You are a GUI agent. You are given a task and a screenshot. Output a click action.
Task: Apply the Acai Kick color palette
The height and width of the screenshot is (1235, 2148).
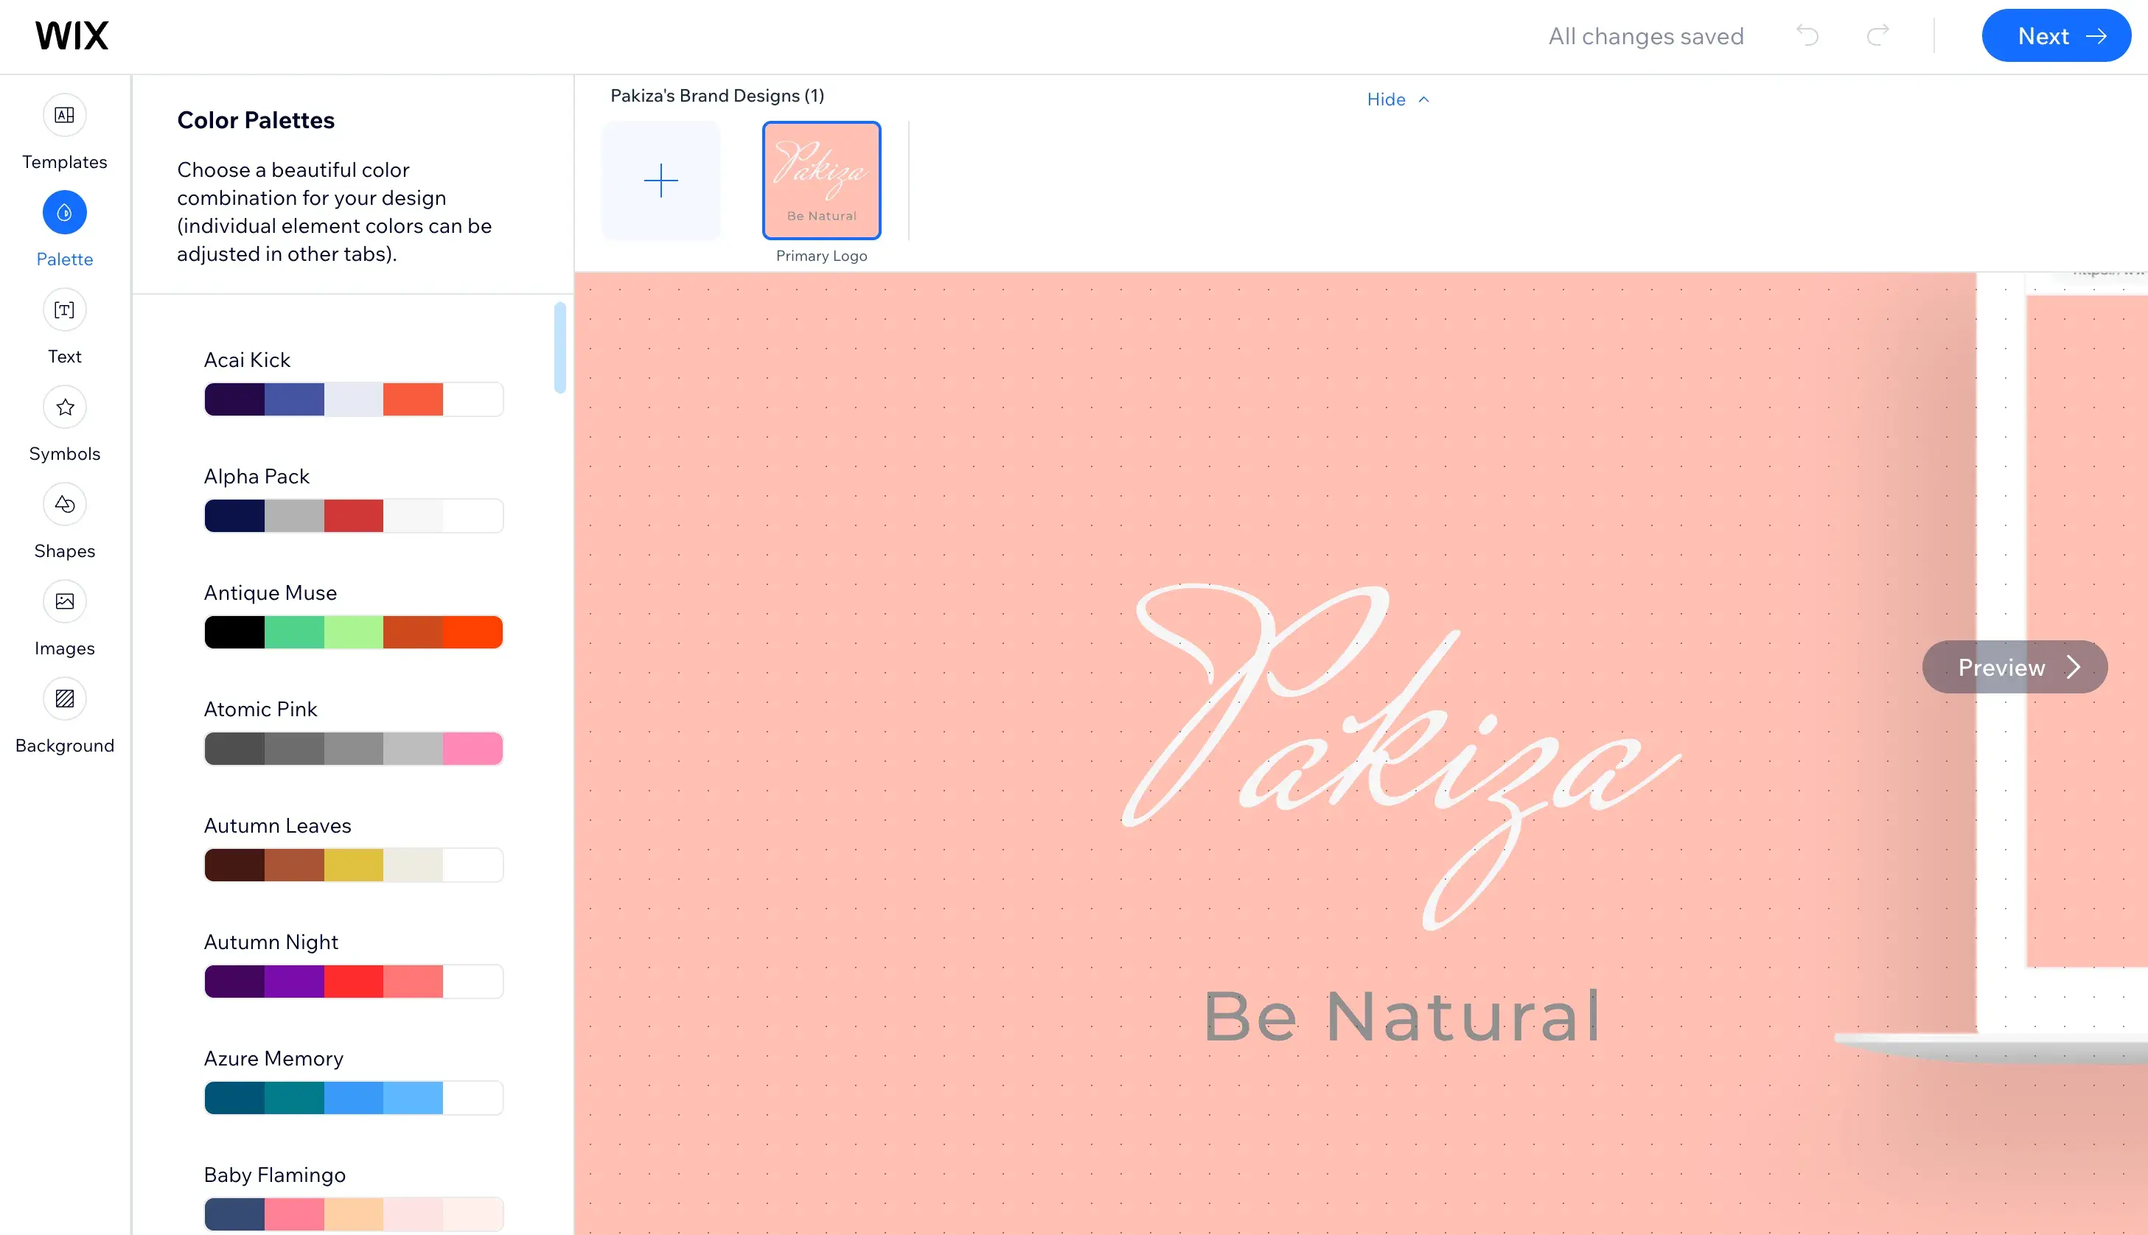click(354, 399)
